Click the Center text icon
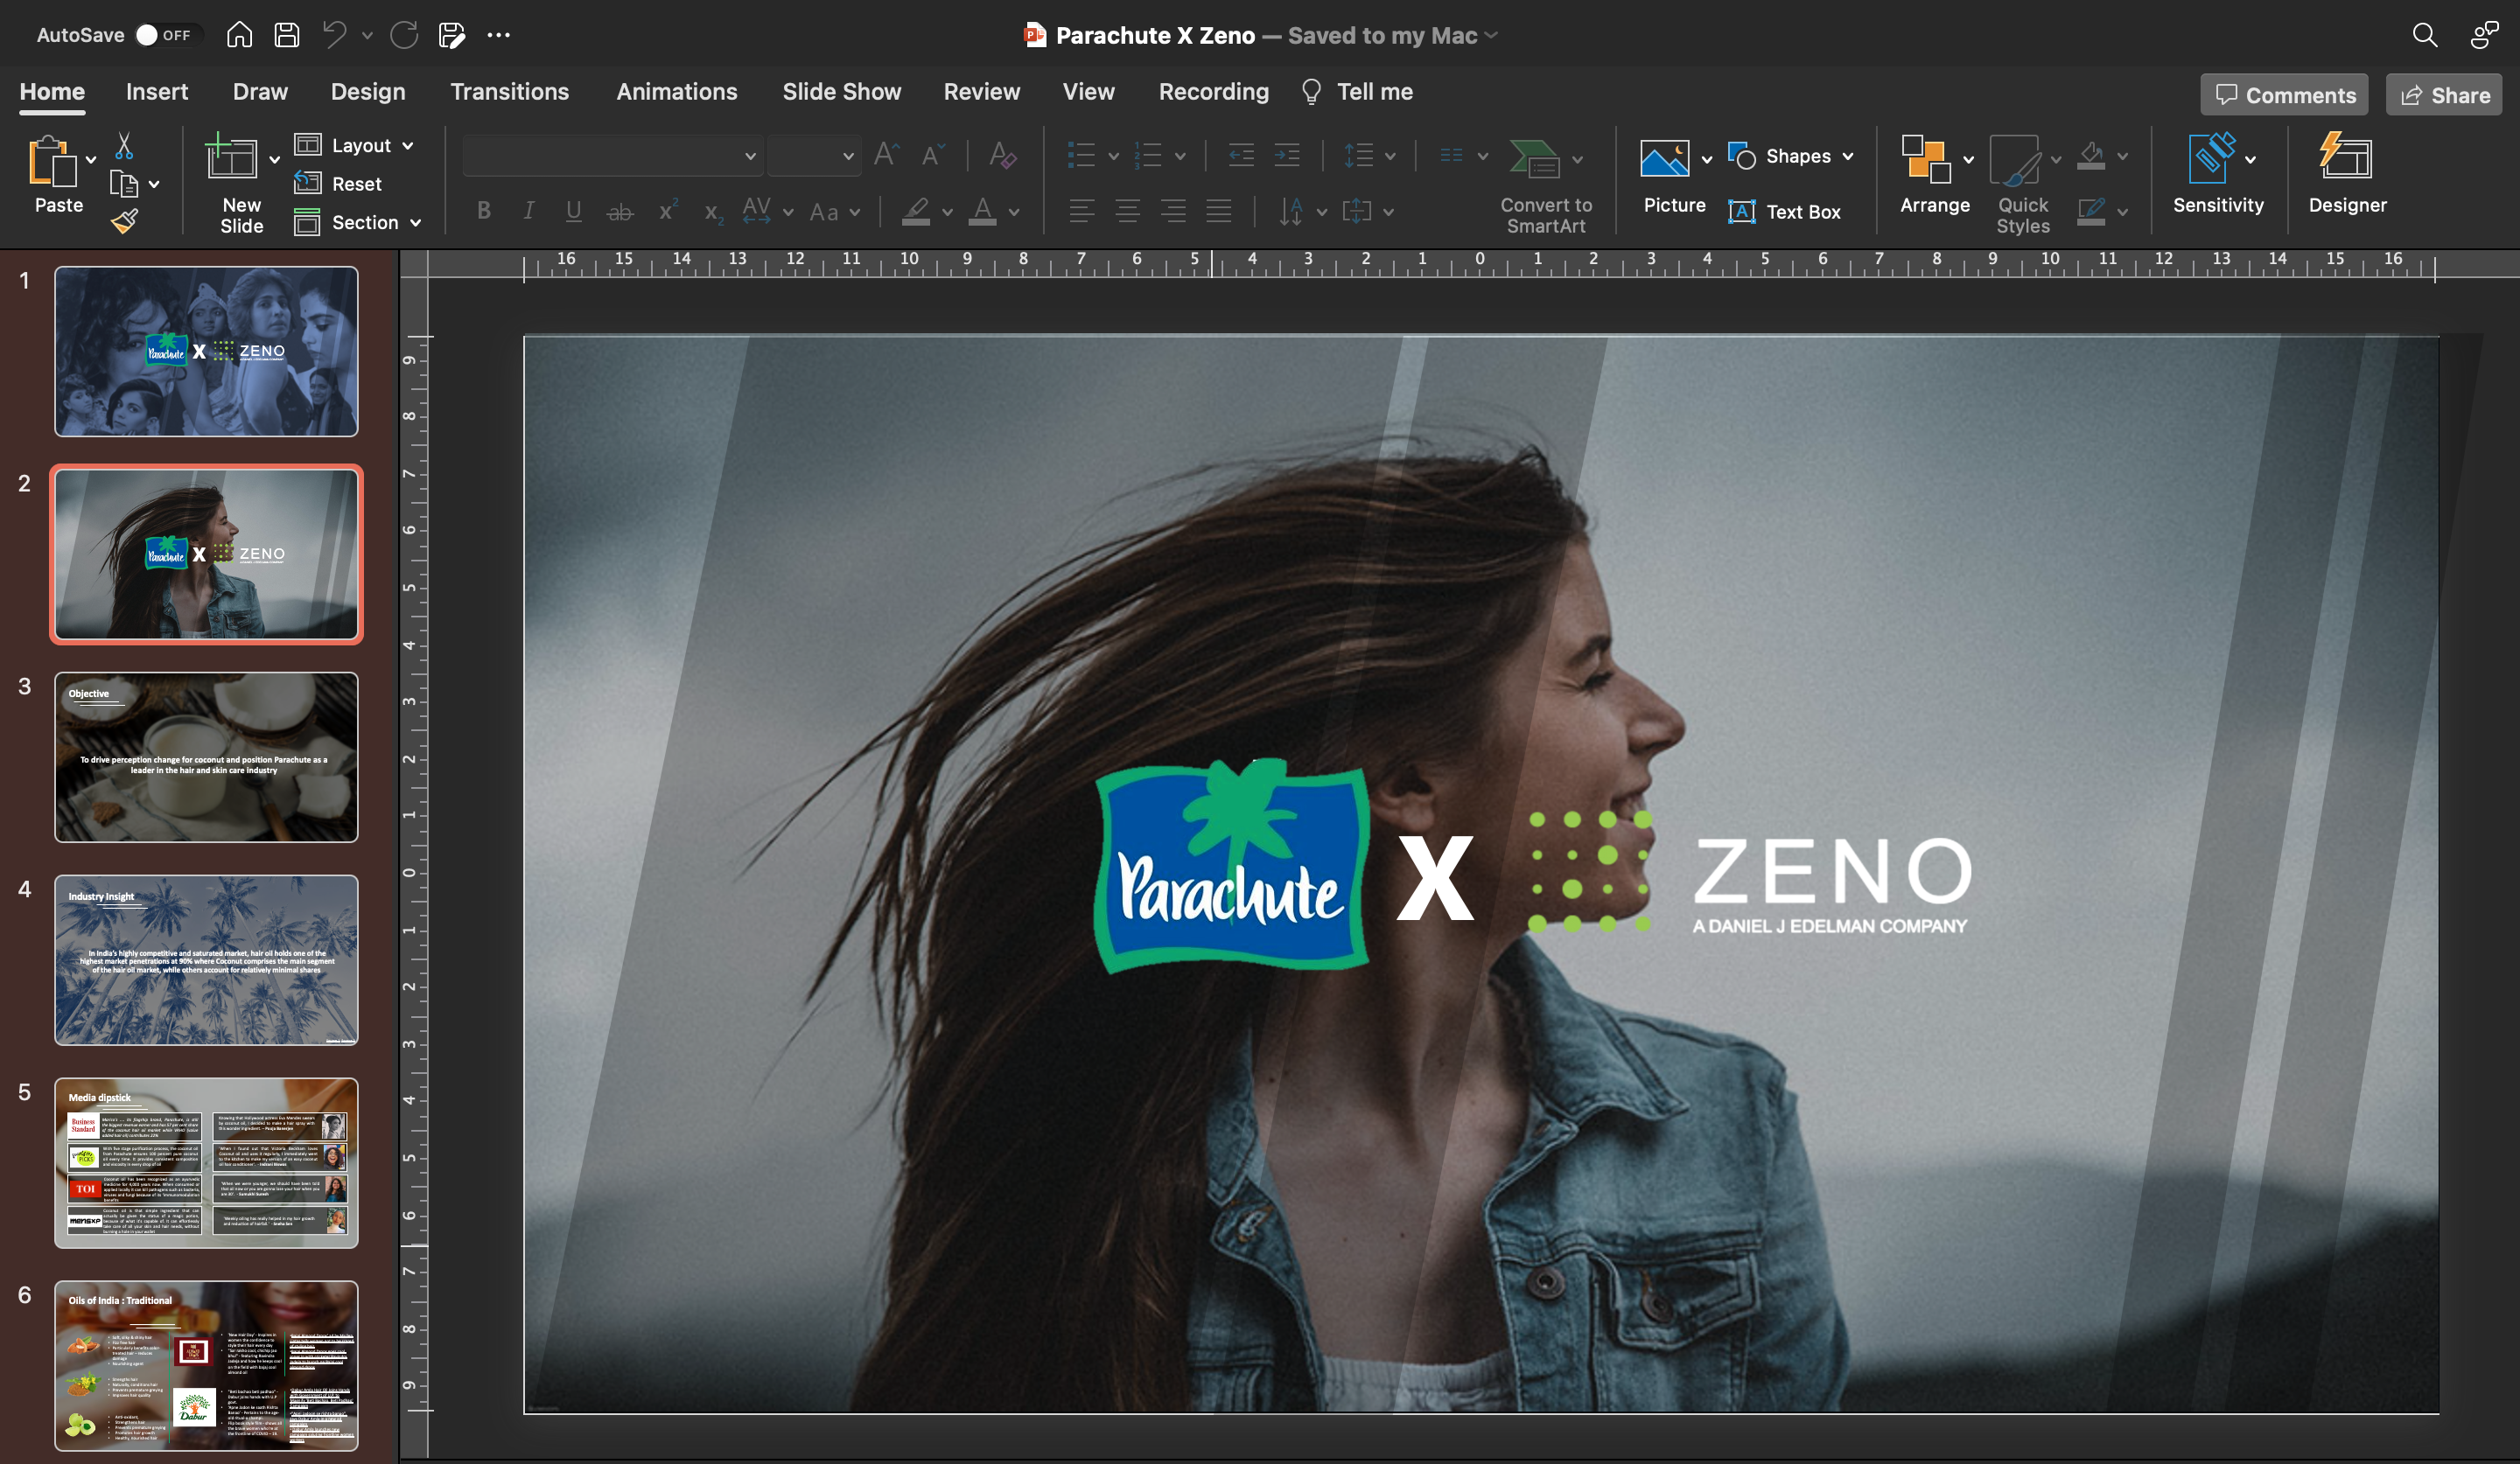Screen dimensions: 2520x1464 (1127, 211)
